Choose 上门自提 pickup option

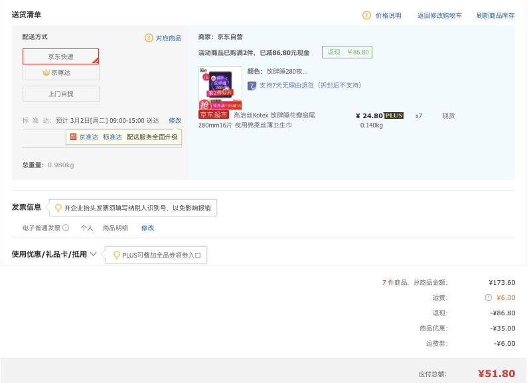(x=60, y=94)
